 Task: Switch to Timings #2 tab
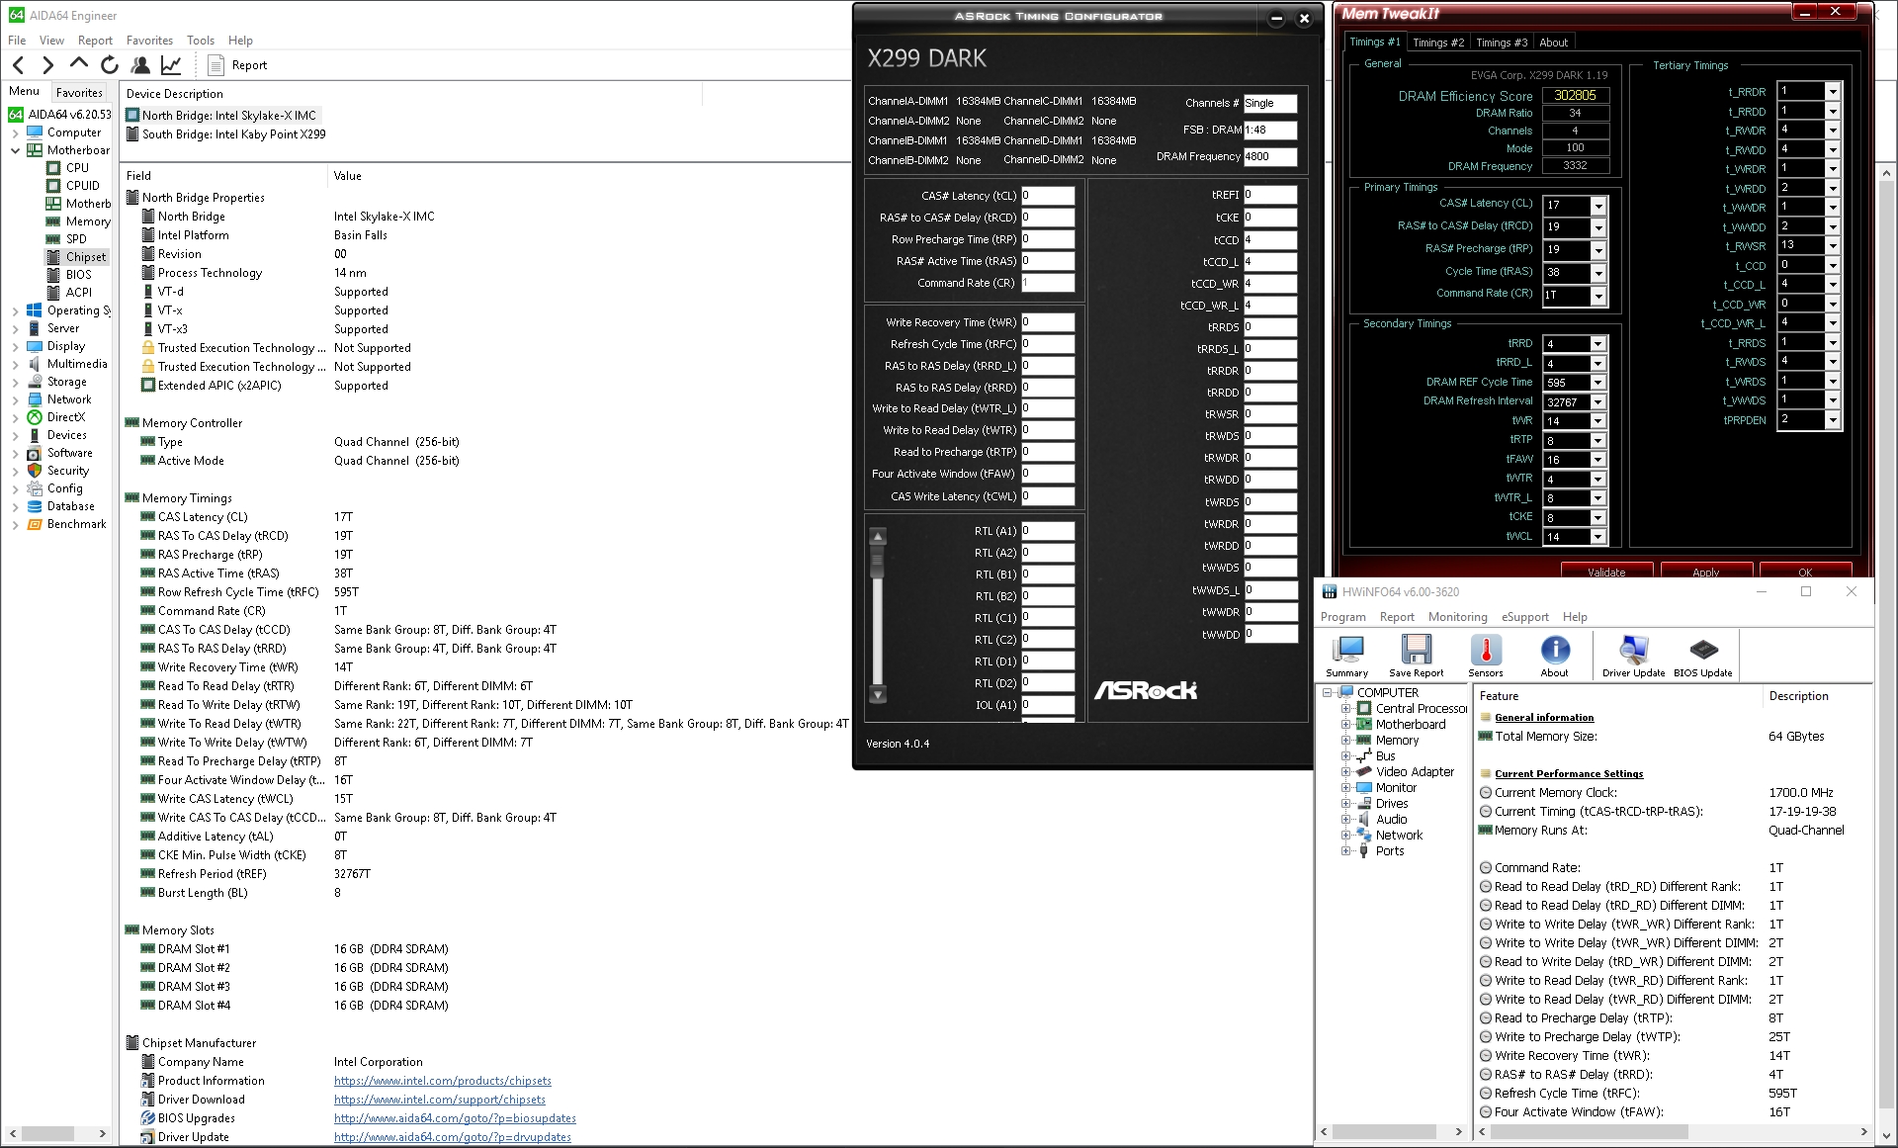(x=1437, y=43)
